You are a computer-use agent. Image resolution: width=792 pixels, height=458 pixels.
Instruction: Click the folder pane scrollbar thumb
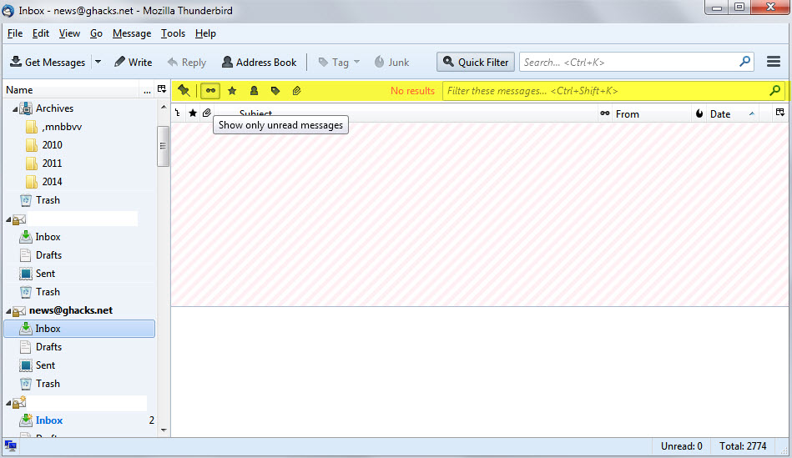[163, 146]
